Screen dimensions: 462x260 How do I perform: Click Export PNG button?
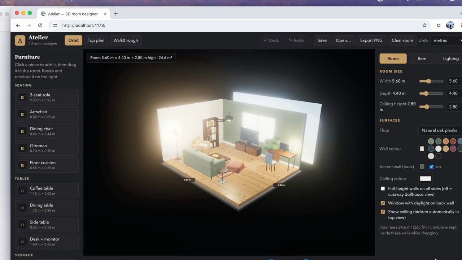[371, 40]
